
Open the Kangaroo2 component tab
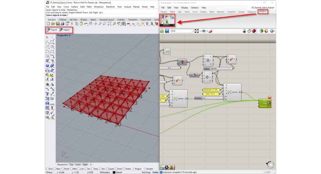pos(252,12)
